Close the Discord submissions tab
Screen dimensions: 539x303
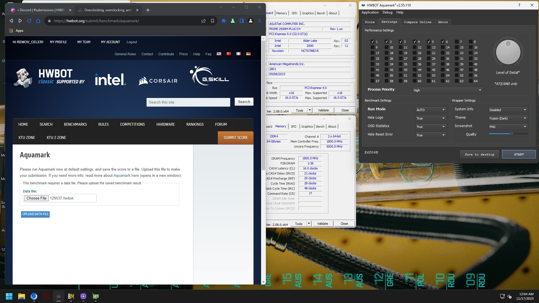(x=70, y=10)
